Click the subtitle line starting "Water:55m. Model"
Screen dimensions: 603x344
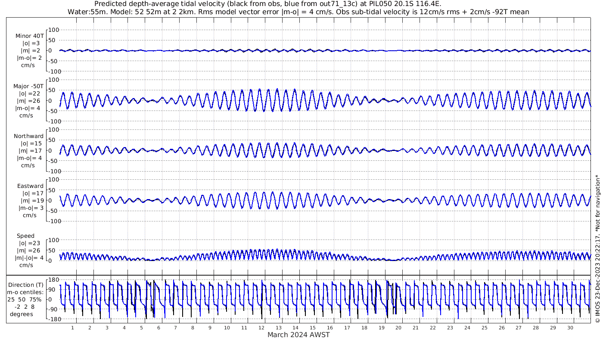click(x=298, y=12)
